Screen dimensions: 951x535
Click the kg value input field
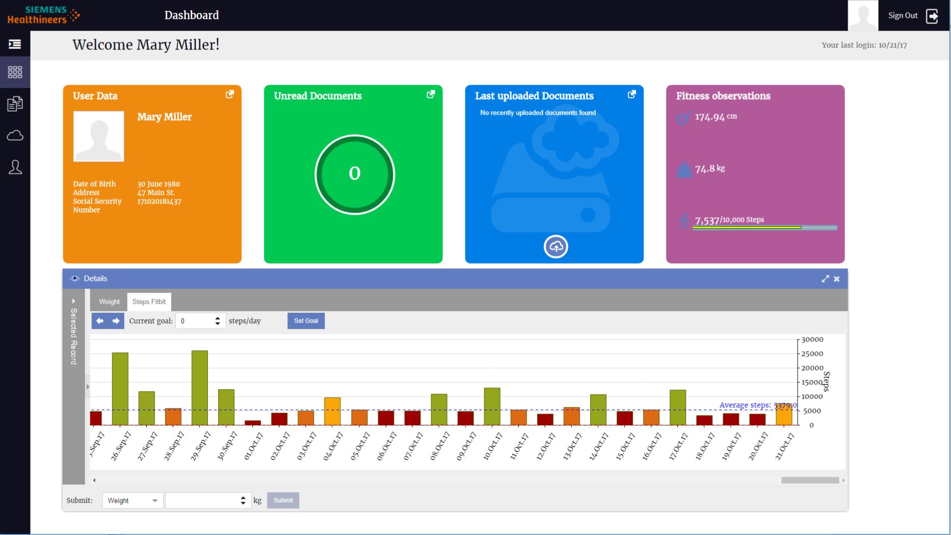point(202,501)
